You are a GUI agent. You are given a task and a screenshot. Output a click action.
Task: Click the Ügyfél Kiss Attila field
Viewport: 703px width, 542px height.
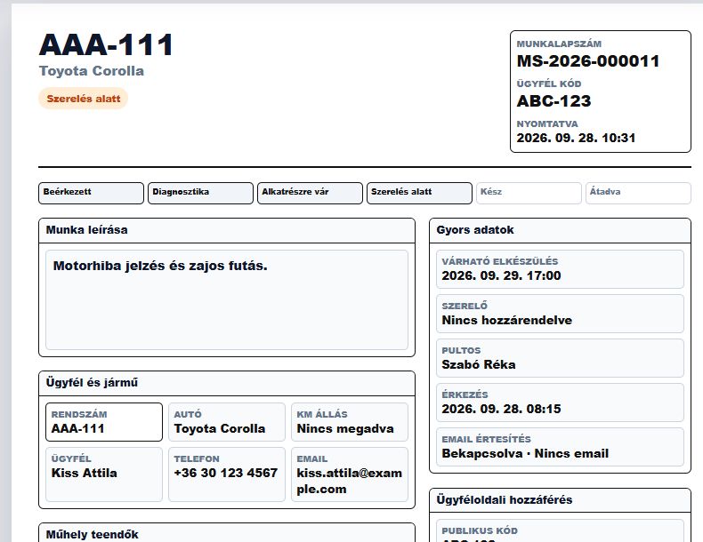(x=104, y=474)
